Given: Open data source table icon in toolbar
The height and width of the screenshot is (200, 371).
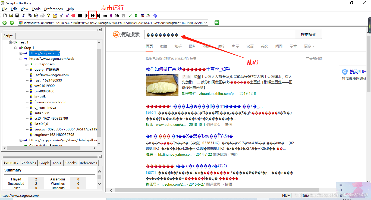Looking at the screenshot, I should point(142,16).
